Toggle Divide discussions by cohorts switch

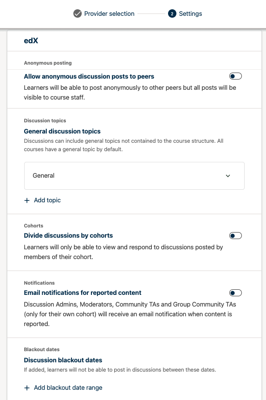coord(235,235)
